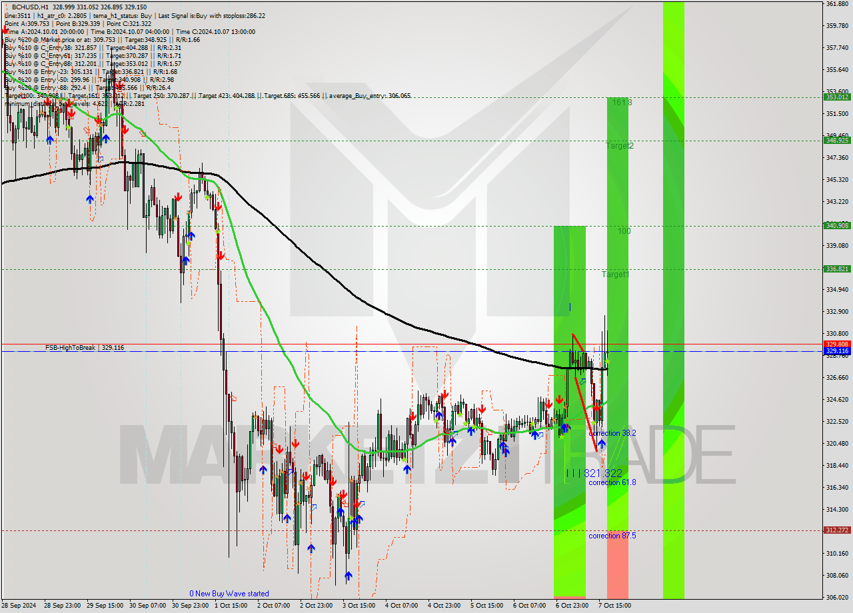Click the '6 Oct 23:00' time axis label
This screenshot has width=853, height=613.
tap(572, 606)
